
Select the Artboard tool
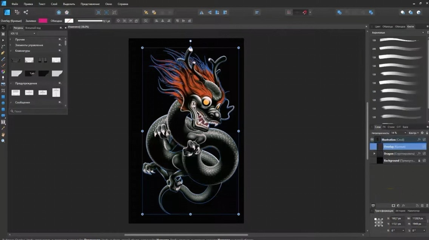[3, 34]
